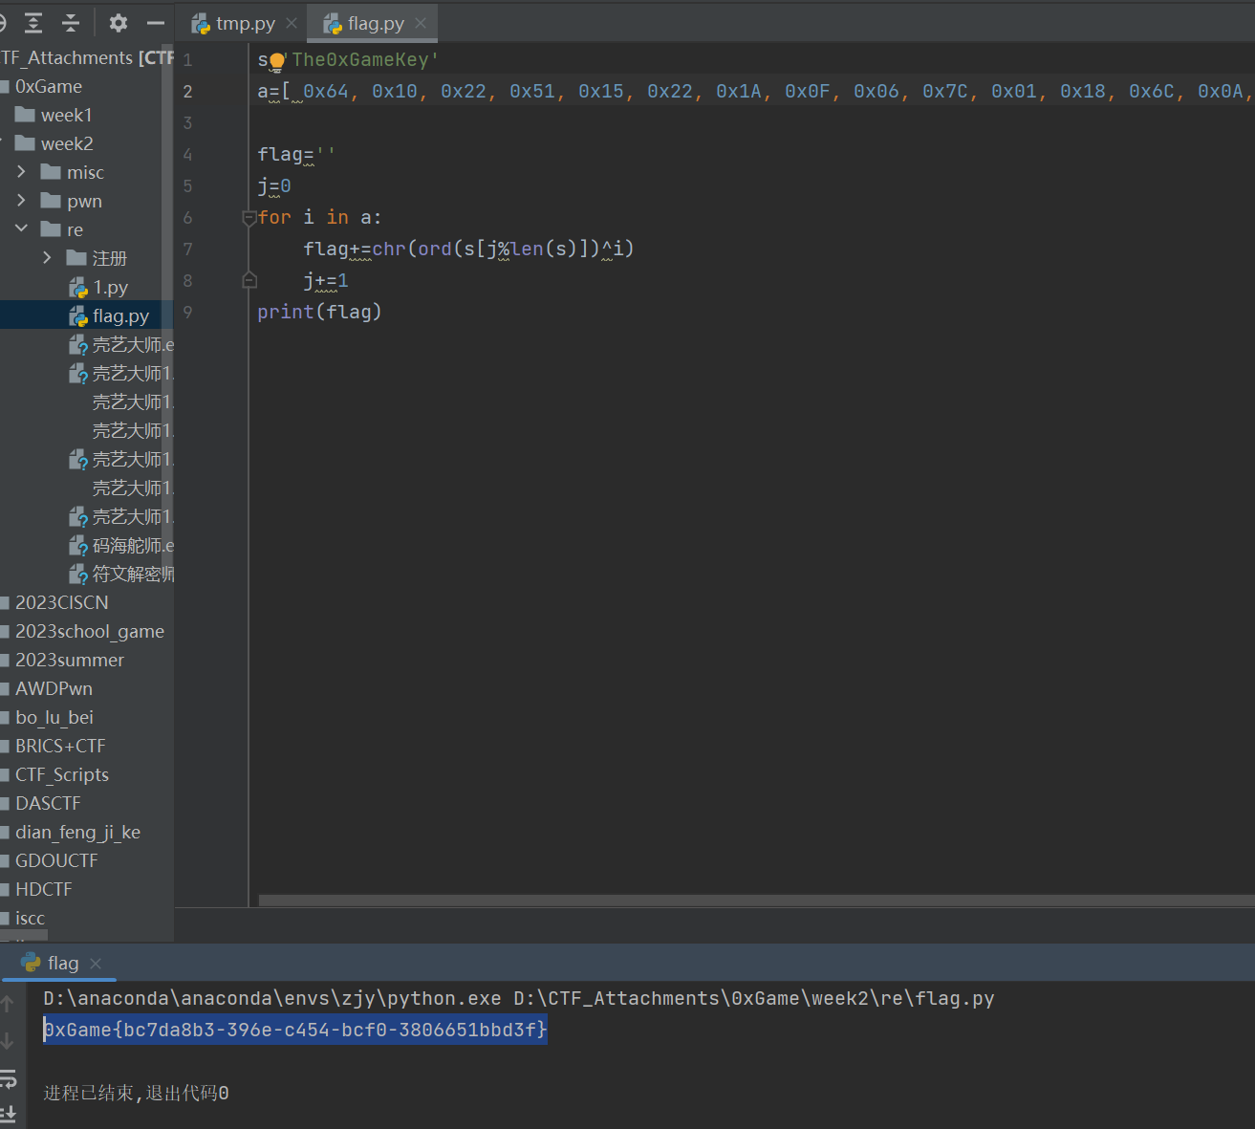This screenshot has width=1255, height=1129.
Task: Click the Collapse All icon in project toolbar
Action: tap(71, 23)
